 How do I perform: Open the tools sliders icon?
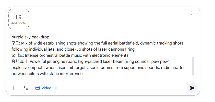pos(26,88)
